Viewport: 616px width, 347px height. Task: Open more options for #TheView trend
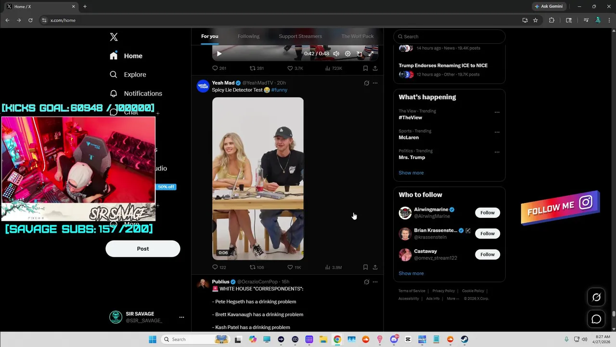[497, 112]
